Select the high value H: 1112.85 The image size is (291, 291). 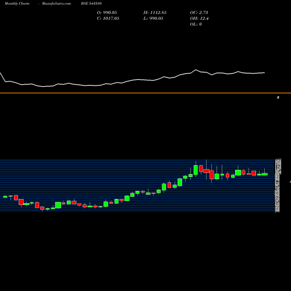155,13
